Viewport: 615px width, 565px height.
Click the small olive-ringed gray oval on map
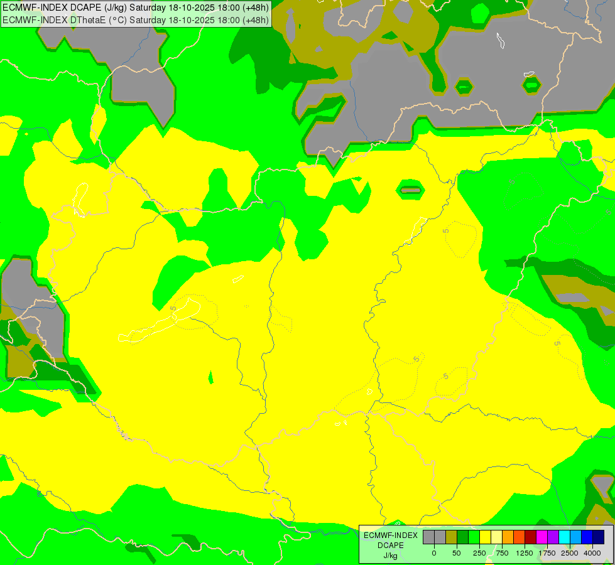tap(410, 189)
